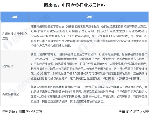Click the @前瞻经济学人APP credit text

(134, 112)
